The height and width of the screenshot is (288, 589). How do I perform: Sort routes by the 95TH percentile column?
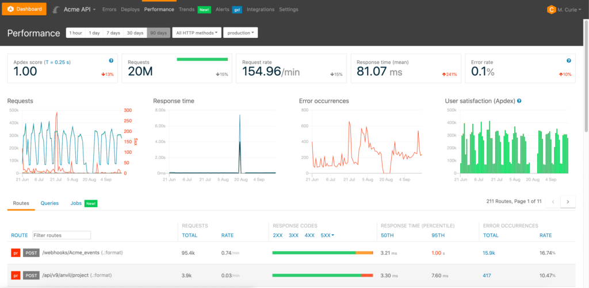[x=438, y=235]
